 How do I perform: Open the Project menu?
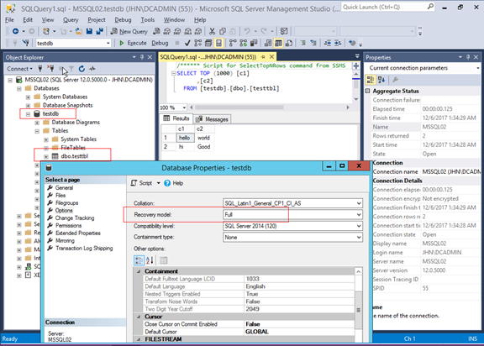[x=97, y=20]
